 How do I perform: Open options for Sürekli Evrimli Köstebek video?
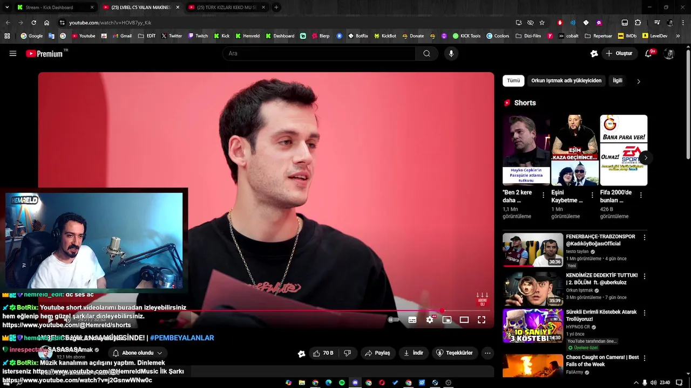pos(644,313)
